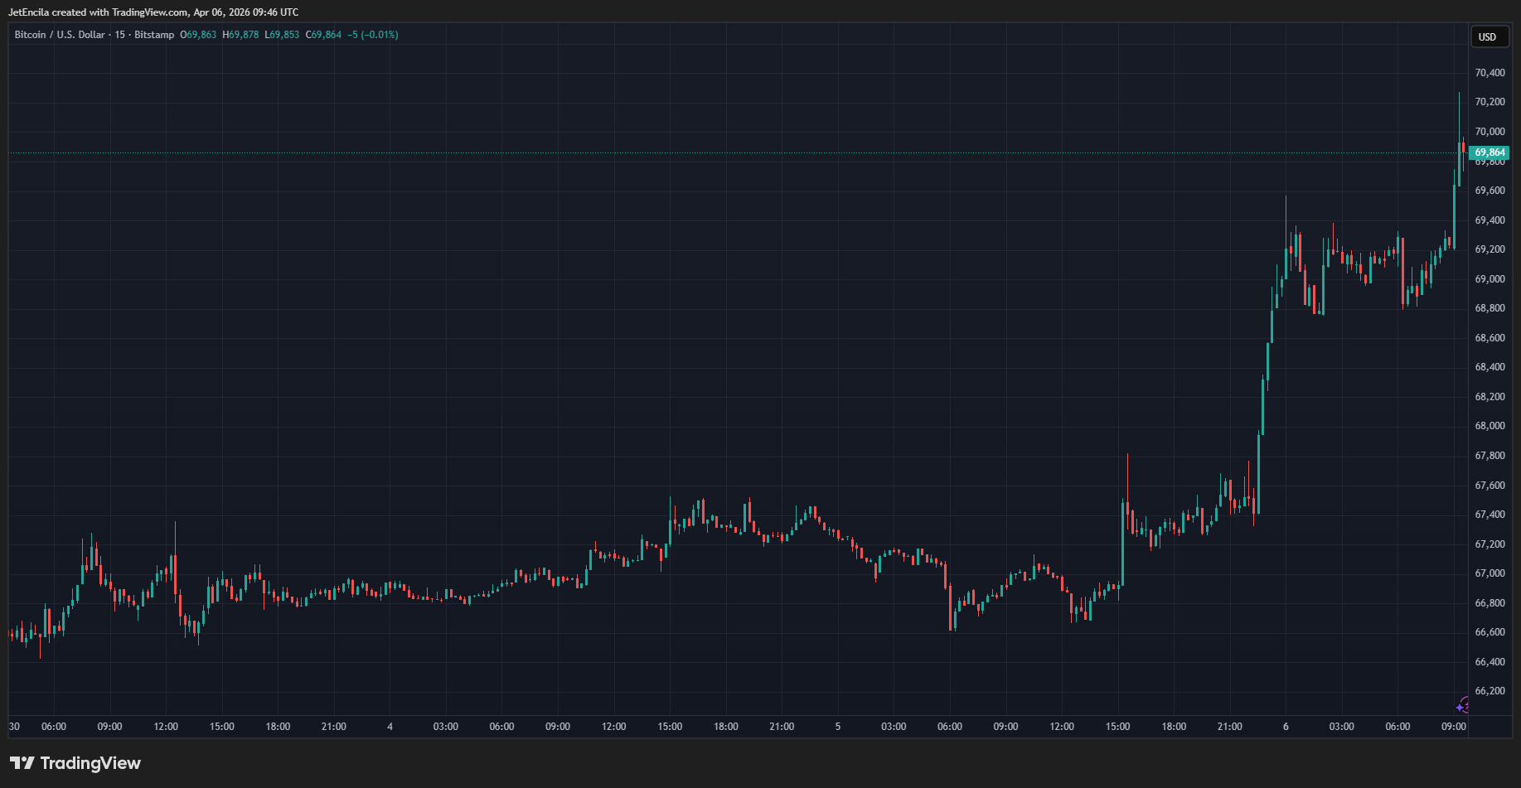Click the Bitstamp exchange name in legend
This screenshot has width=1521, height=788.
154,35
